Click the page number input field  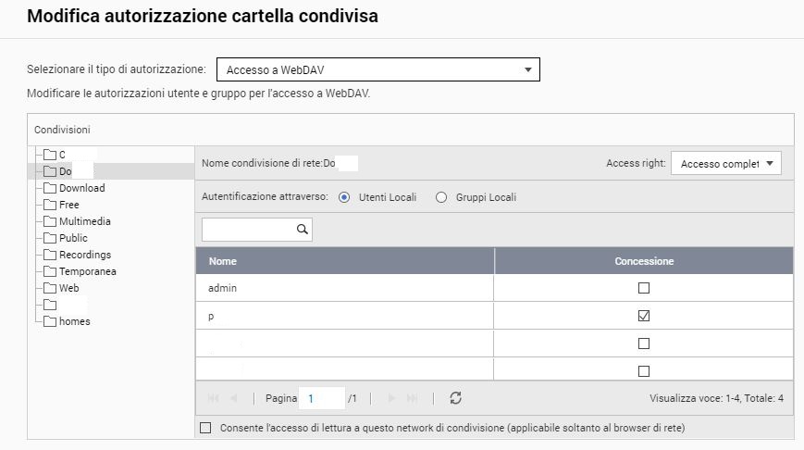323,398
